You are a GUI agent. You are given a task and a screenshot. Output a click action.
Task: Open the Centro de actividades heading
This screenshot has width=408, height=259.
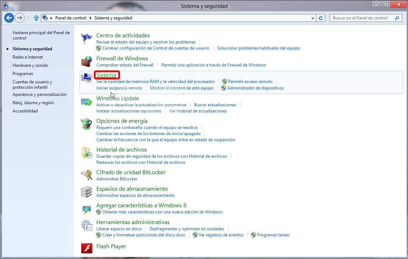coord(123,35)
